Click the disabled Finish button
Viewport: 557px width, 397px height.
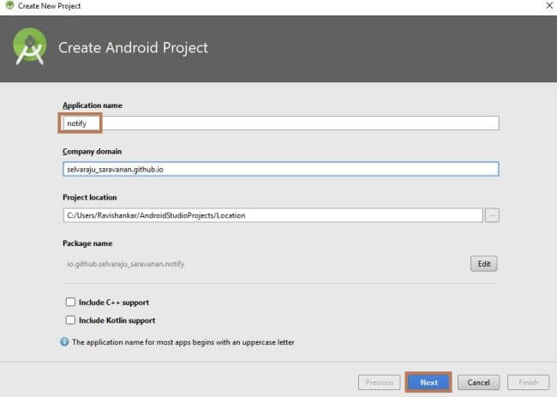click(x=528, y=382)
